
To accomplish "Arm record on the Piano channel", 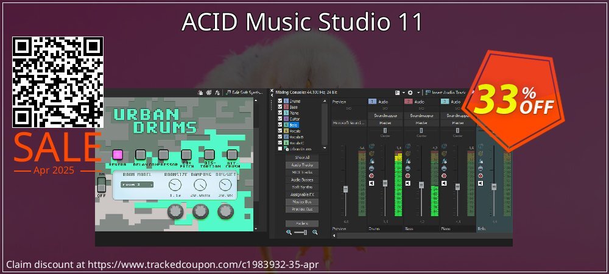I will click(445, 176).
